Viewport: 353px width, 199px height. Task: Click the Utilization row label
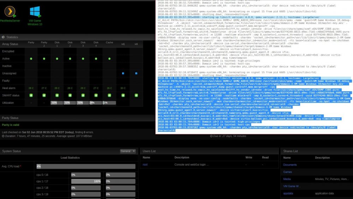8,103
